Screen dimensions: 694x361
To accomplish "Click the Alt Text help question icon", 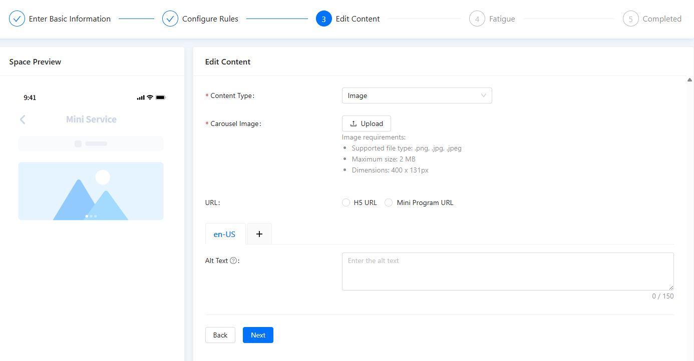I will point(233,260).
